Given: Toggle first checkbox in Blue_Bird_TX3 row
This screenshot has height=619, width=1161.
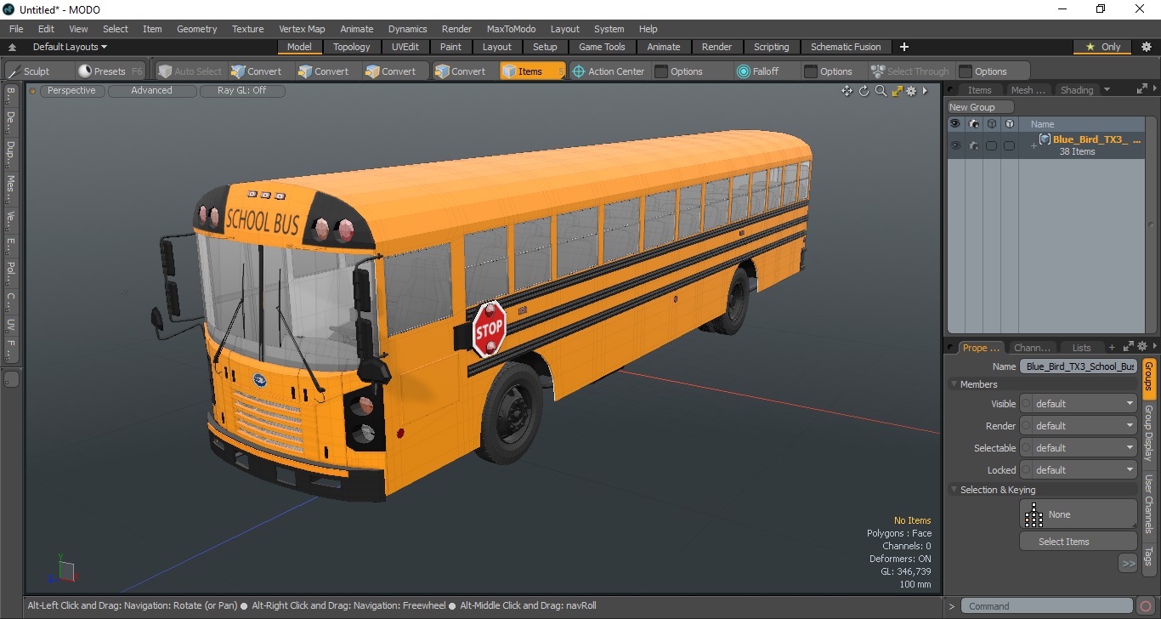Looking at the screenshot, I should click(x=991, y=145).
